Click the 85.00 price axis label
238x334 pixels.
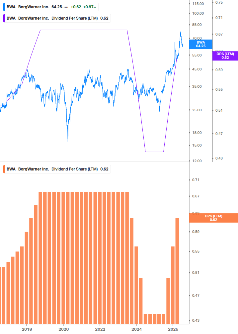click(197, 25)
